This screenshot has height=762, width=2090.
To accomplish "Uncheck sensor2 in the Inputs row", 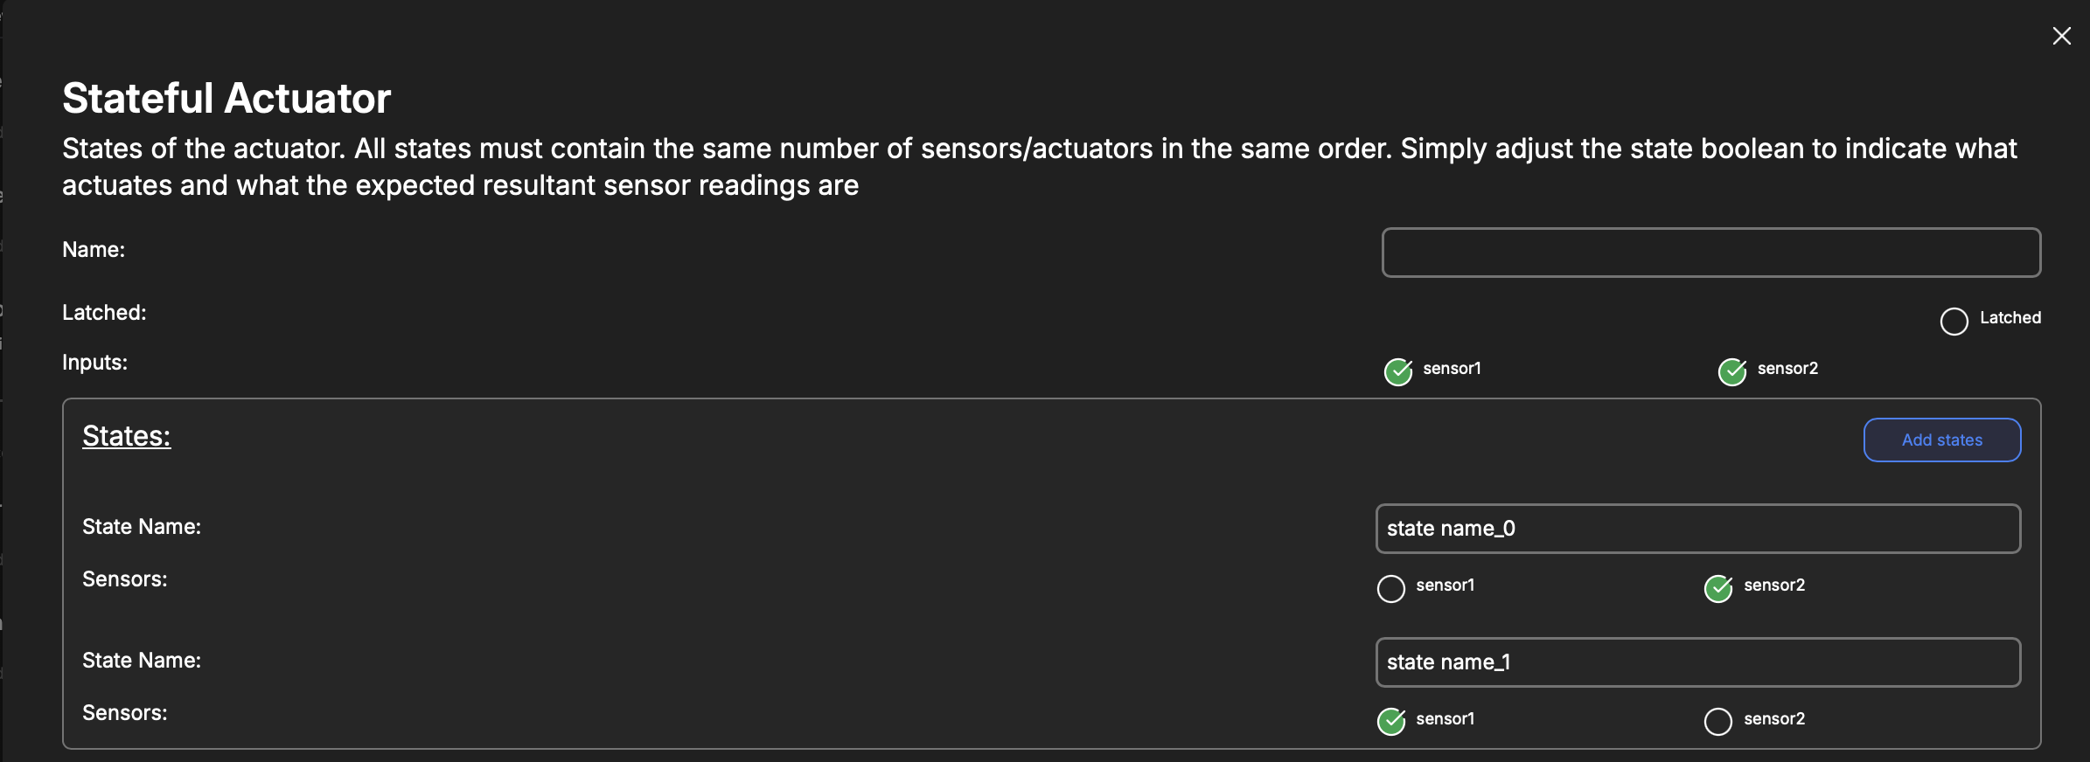I will point(1731,371).
